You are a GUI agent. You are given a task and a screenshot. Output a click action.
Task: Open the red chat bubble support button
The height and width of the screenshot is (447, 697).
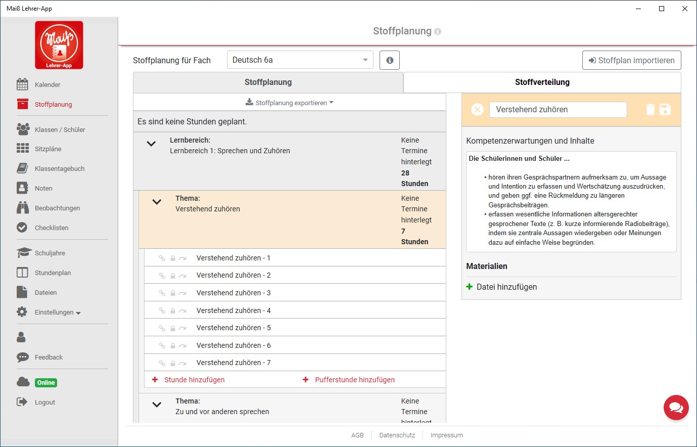(676, 407)
